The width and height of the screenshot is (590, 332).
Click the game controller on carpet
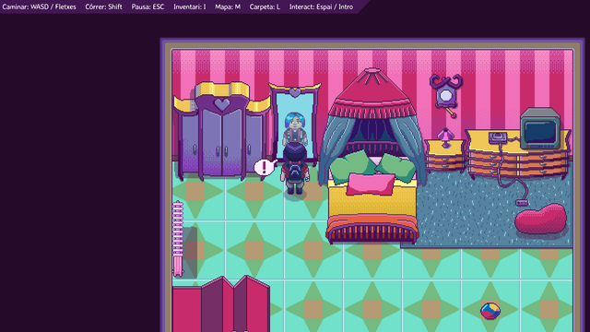(522, 203)
